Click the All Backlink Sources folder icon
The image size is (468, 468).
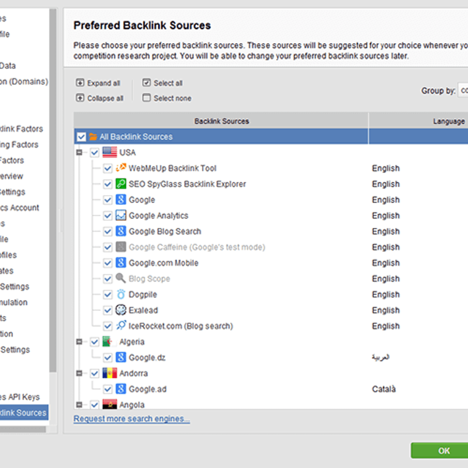[x=93, y=136]
